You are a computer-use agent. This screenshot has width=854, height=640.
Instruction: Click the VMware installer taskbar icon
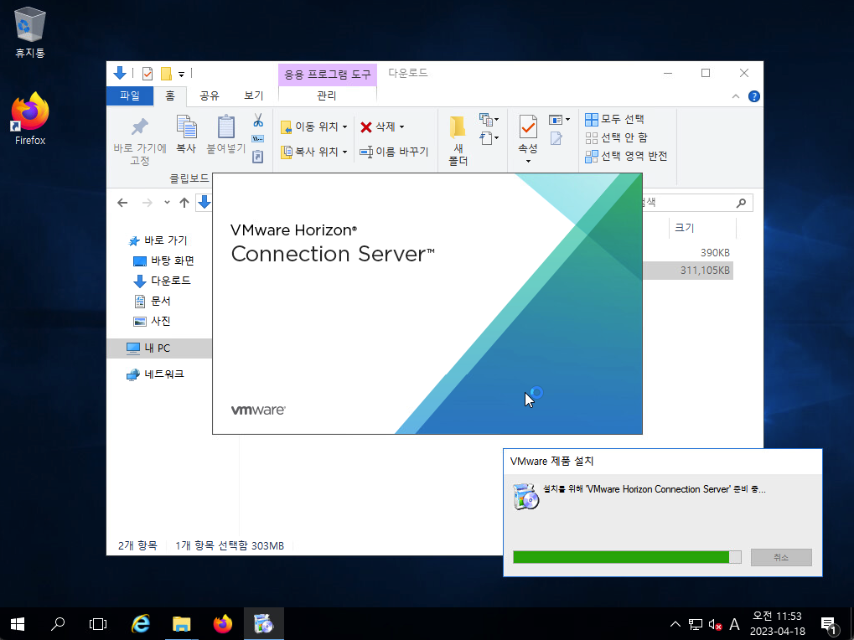pos(264,624)
